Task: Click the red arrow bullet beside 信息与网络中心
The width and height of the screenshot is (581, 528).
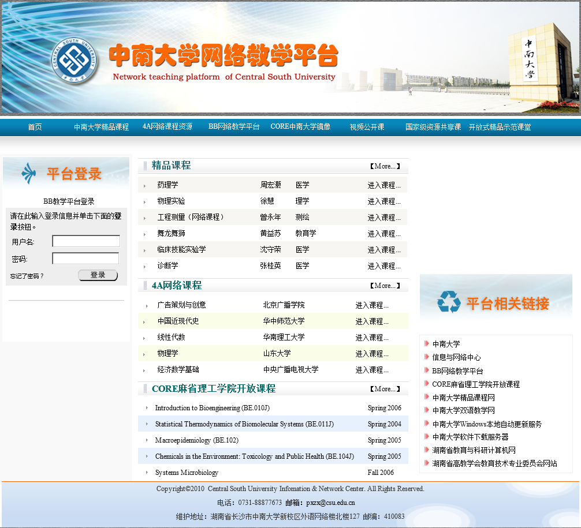Action: [x=426, y=357]
